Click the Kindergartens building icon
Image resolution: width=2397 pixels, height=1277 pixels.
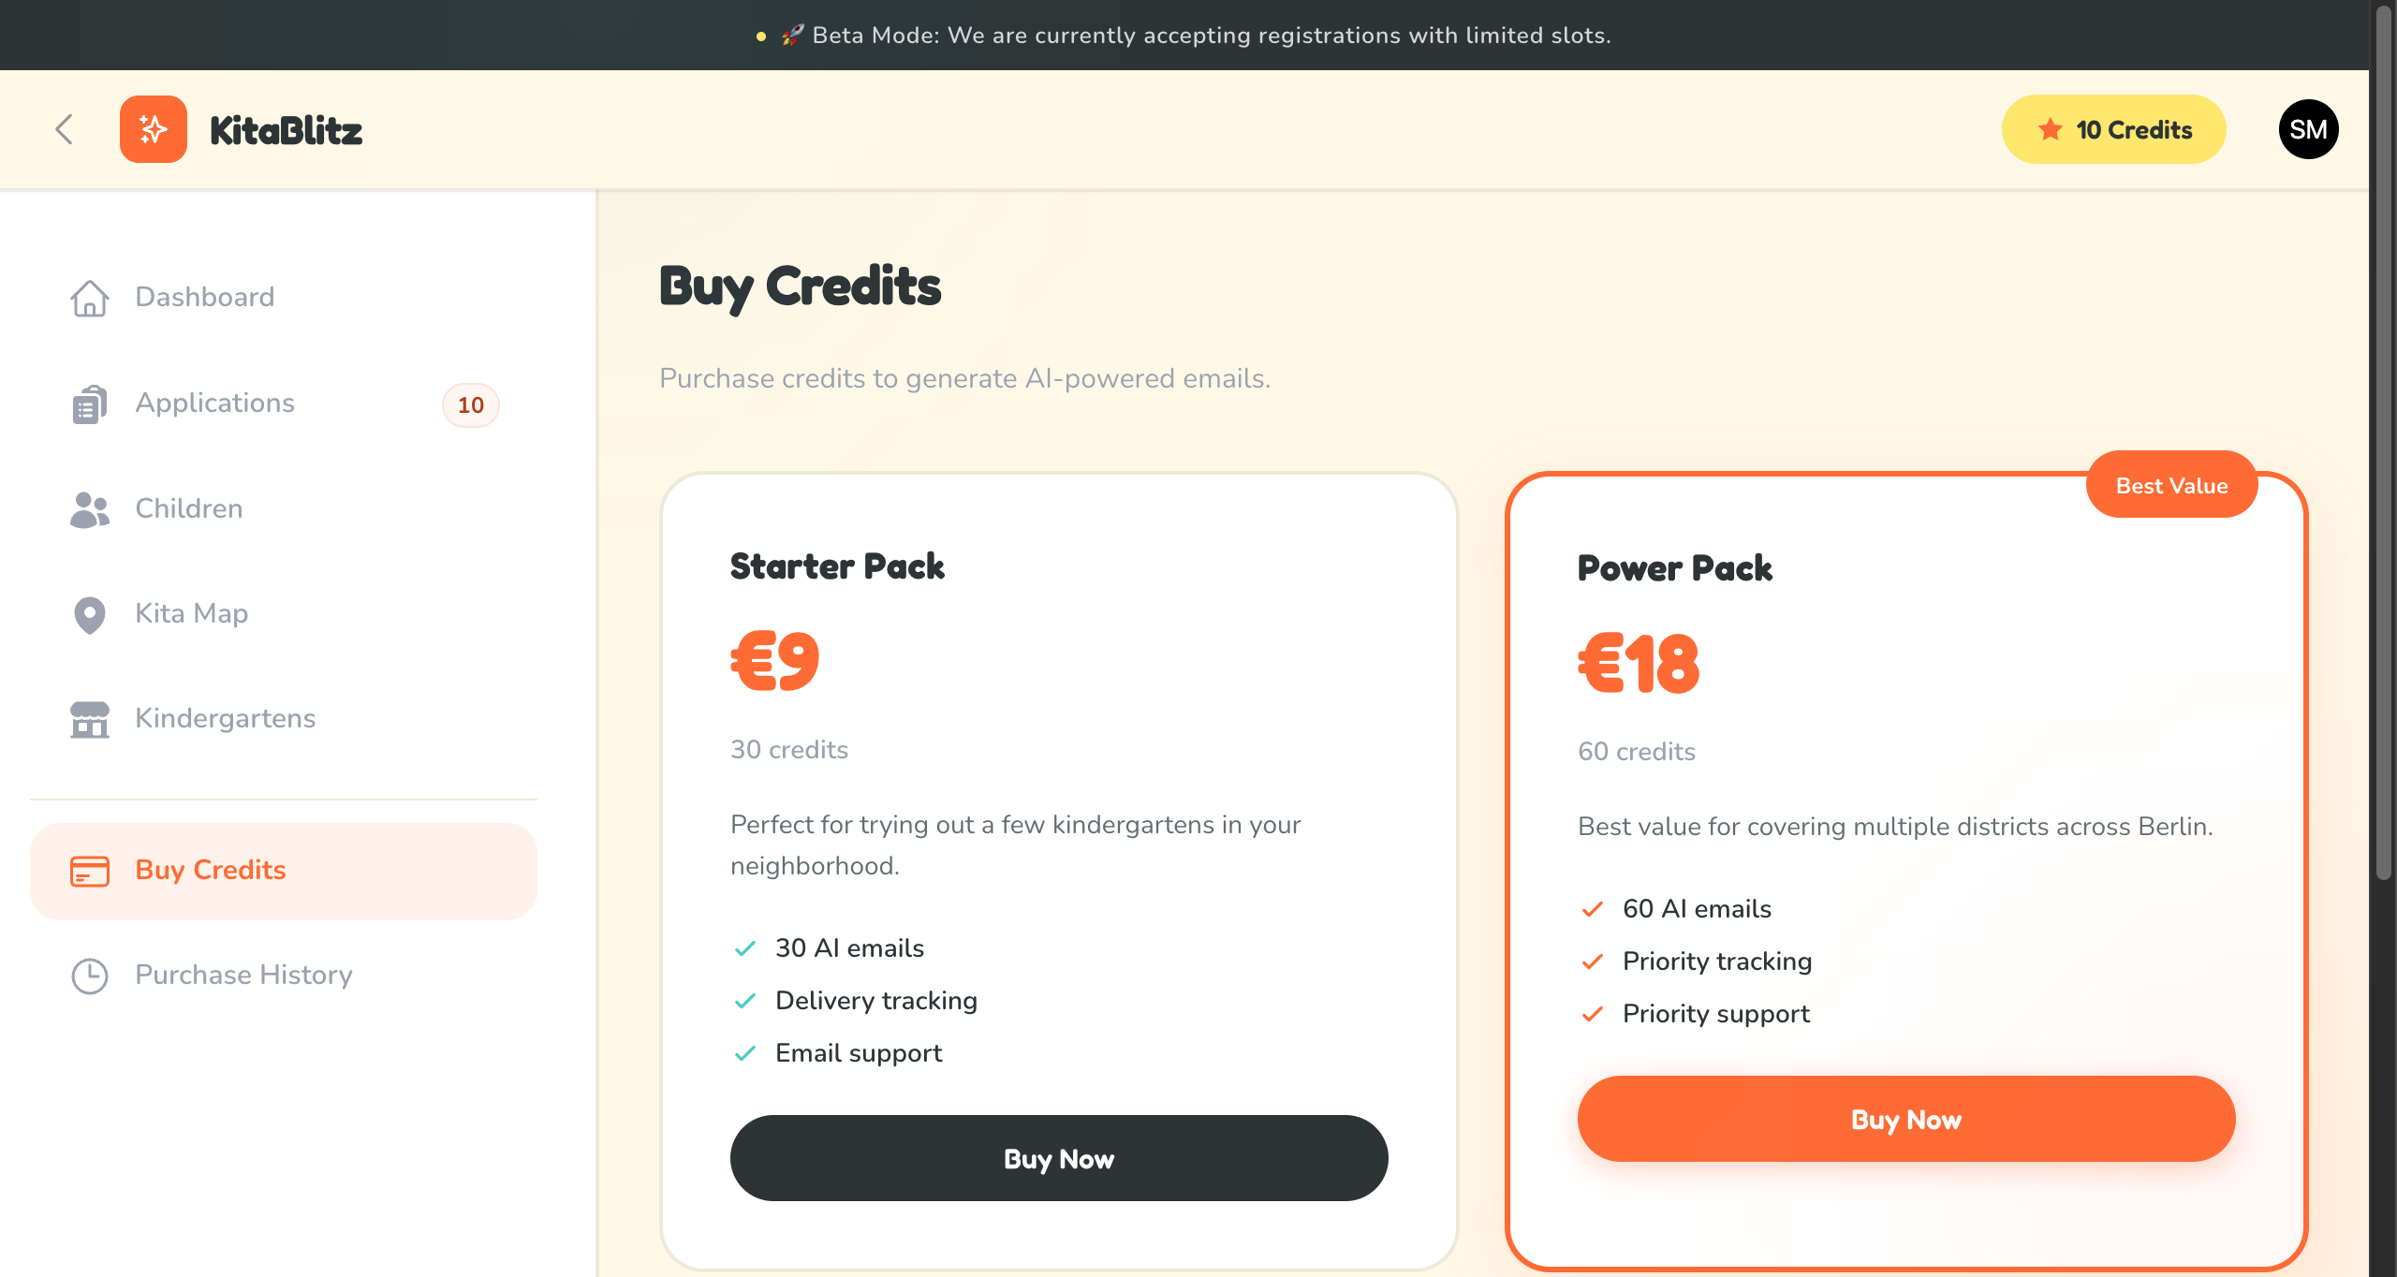tap(90, 719)
